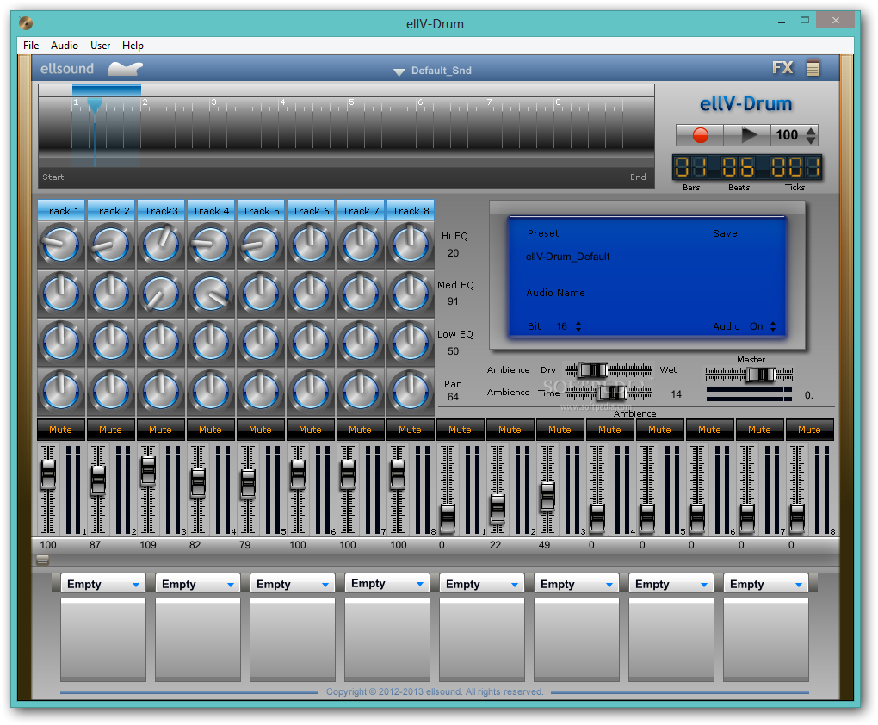Mute the eighth track channel
This screenshot has width=878, height=725.
coord(411,430)
